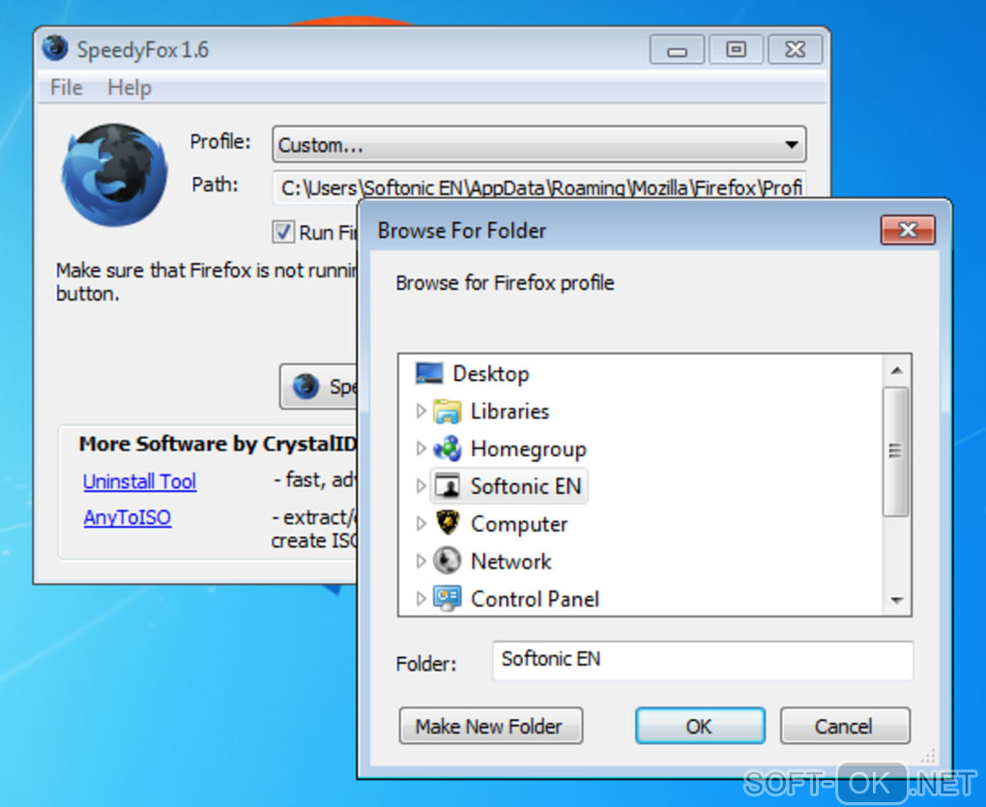
Task: Select Control Panel in the folder tree
Action: coord(535,598)
